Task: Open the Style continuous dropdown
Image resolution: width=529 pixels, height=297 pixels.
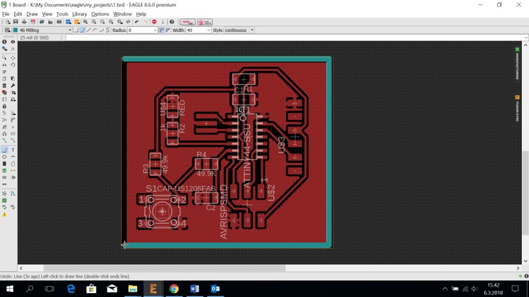Action: tap(239, 30)
